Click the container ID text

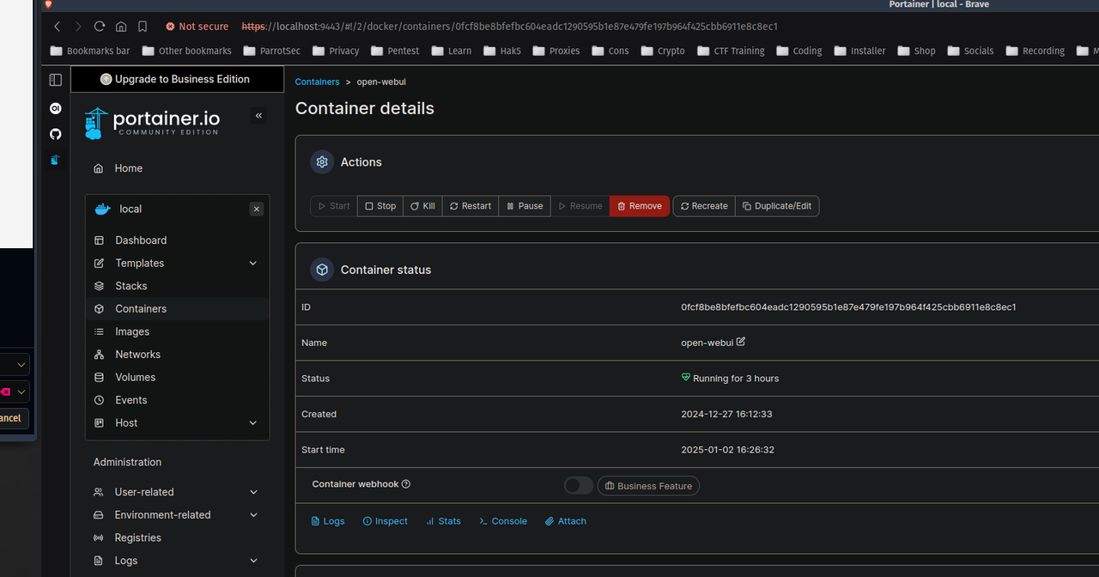click(x=848, y=307)
